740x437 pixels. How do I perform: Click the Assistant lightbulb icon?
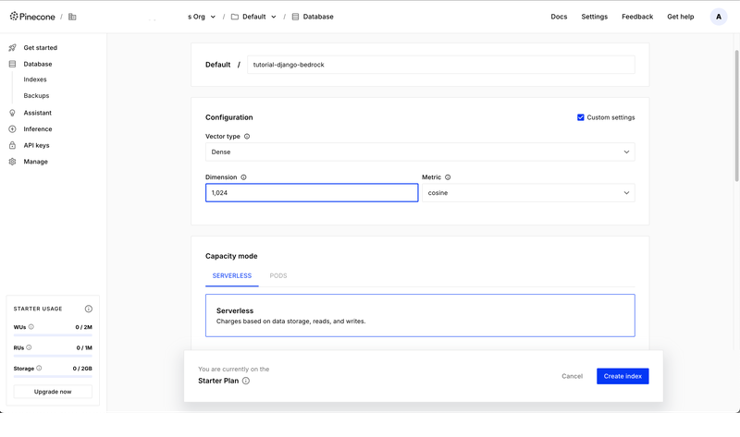12,113
